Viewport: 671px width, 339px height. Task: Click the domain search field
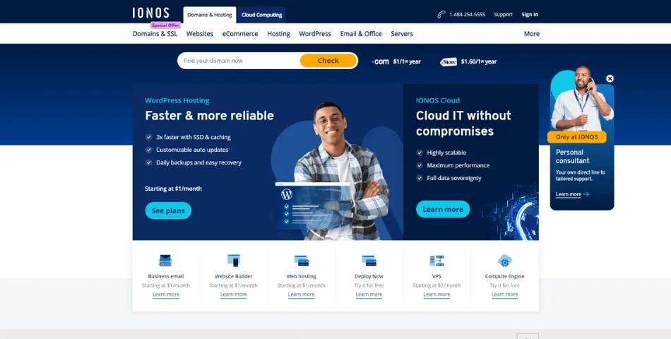[x=239, y=61]
